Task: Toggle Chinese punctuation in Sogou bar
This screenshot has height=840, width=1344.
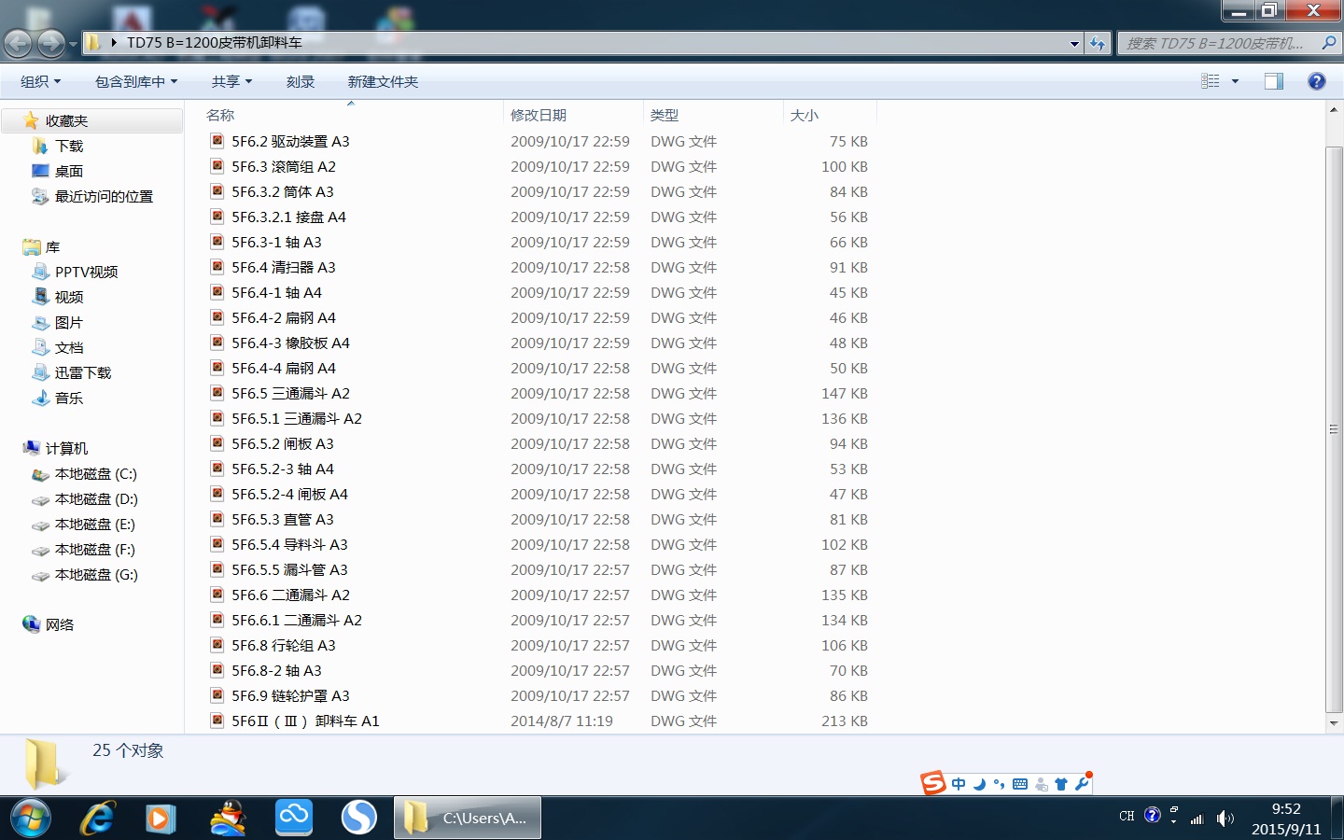Action: pyautogui.click(x=1000, y=784)
